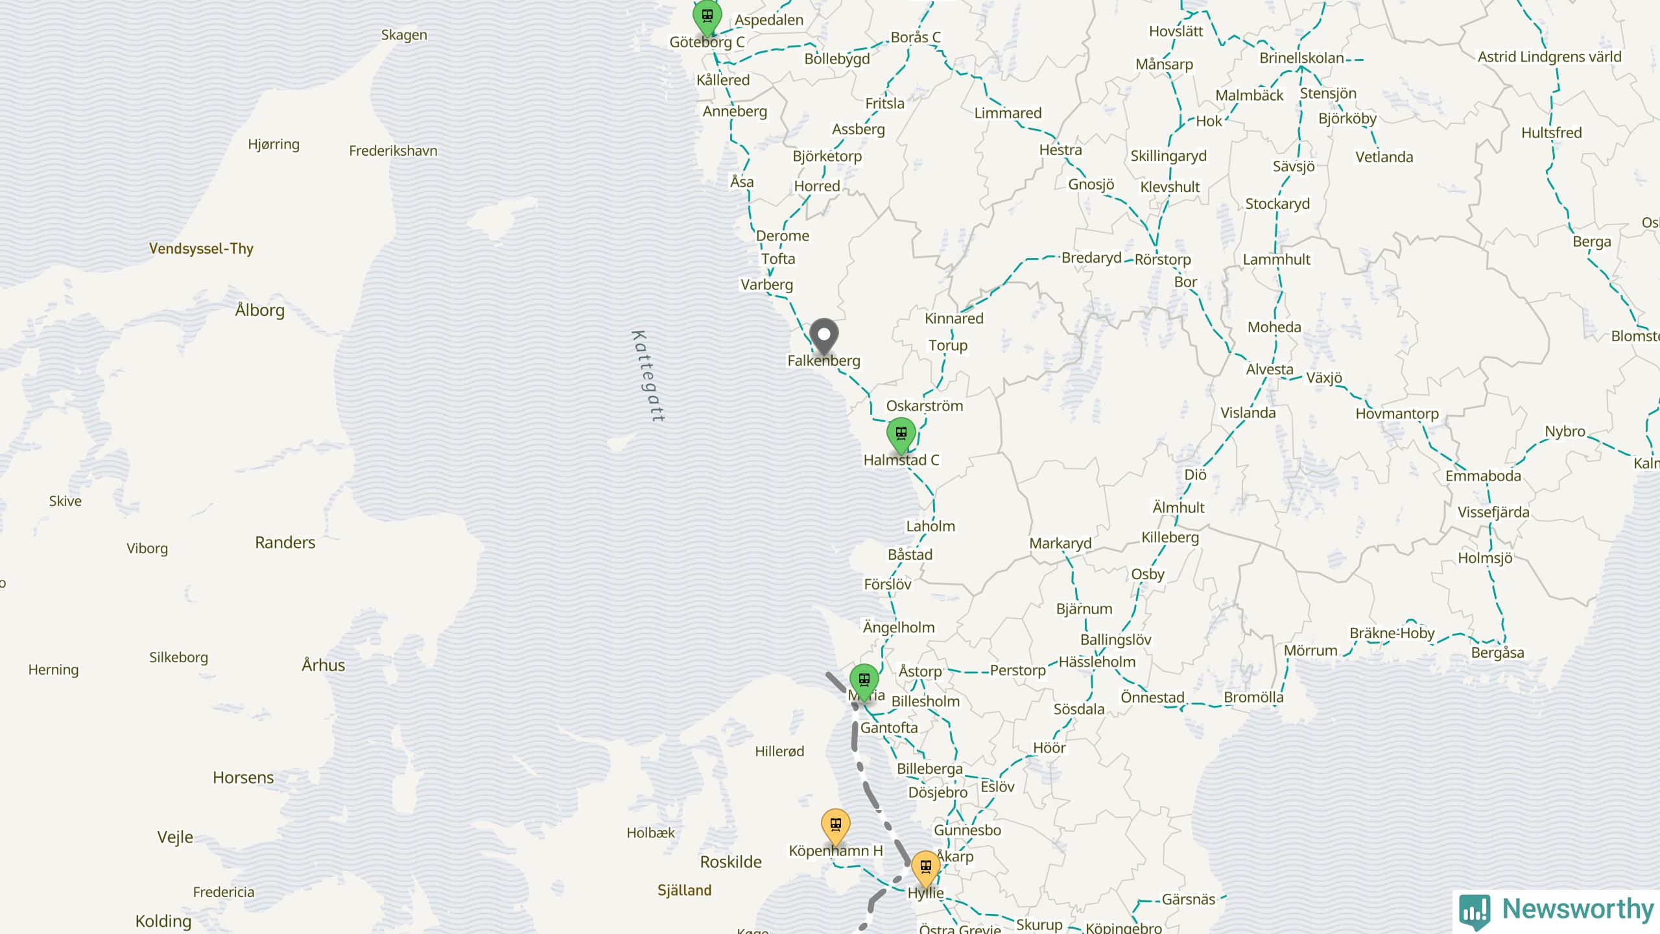The height and width of the screenshot is (934, 1660).
Task: Click the Newsworthy logo icon
Action: coord(1475,911)
